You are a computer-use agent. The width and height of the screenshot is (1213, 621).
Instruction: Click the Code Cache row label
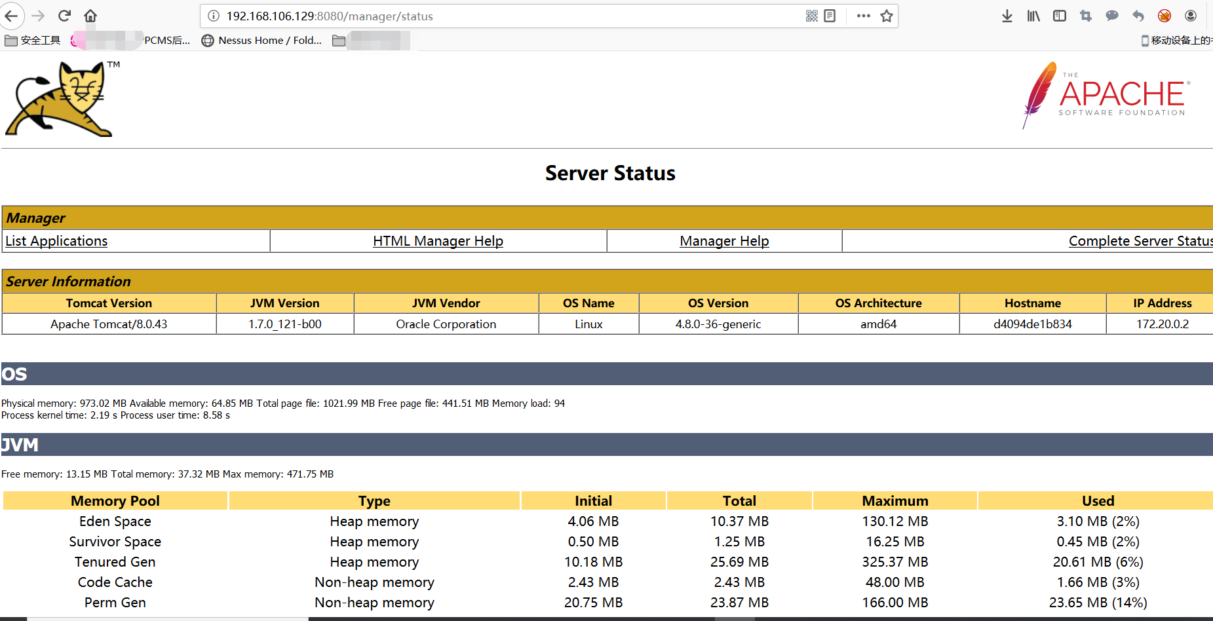[115, 582]
